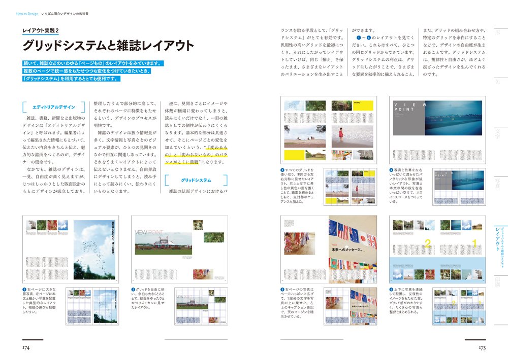The image size is (508, 358).
Task: Open grid diagram thumbnail beside caption 1
Action: coord(92,306)
